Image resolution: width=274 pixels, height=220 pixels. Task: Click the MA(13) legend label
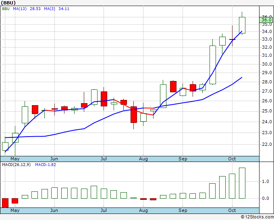tap(20, 9)
